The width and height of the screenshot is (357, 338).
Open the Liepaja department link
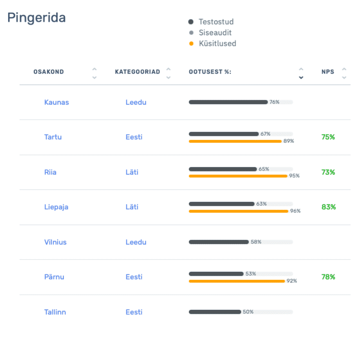pos(56,207)
